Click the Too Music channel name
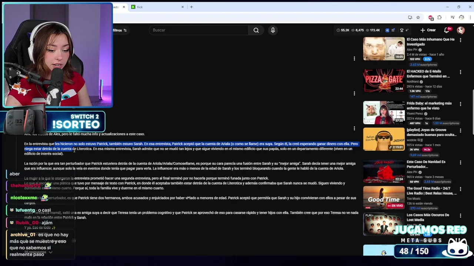474x266 pixels. (413, 199)
